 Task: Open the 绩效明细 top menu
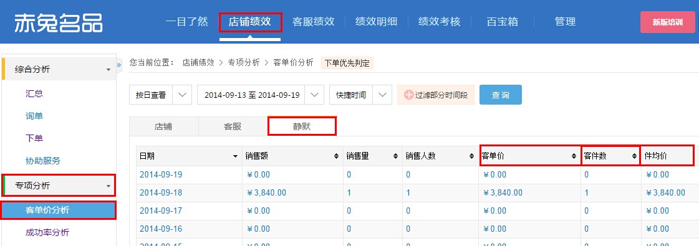pos(376,21)
